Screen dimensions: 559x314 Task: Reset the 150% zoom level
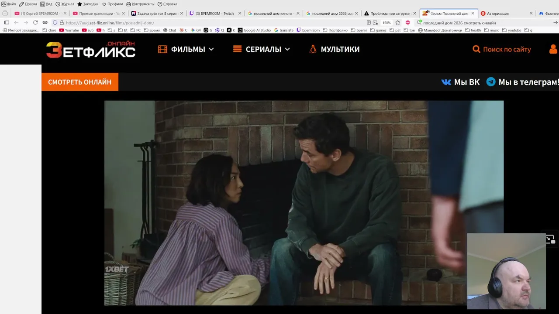(x=386, y=23)
